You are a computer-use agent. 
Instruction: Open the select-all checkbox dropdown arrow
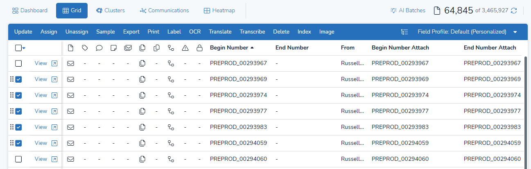click(x=24, y=48)
